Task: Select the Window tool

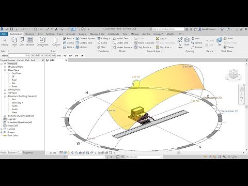Action: (x=30, y=41)
